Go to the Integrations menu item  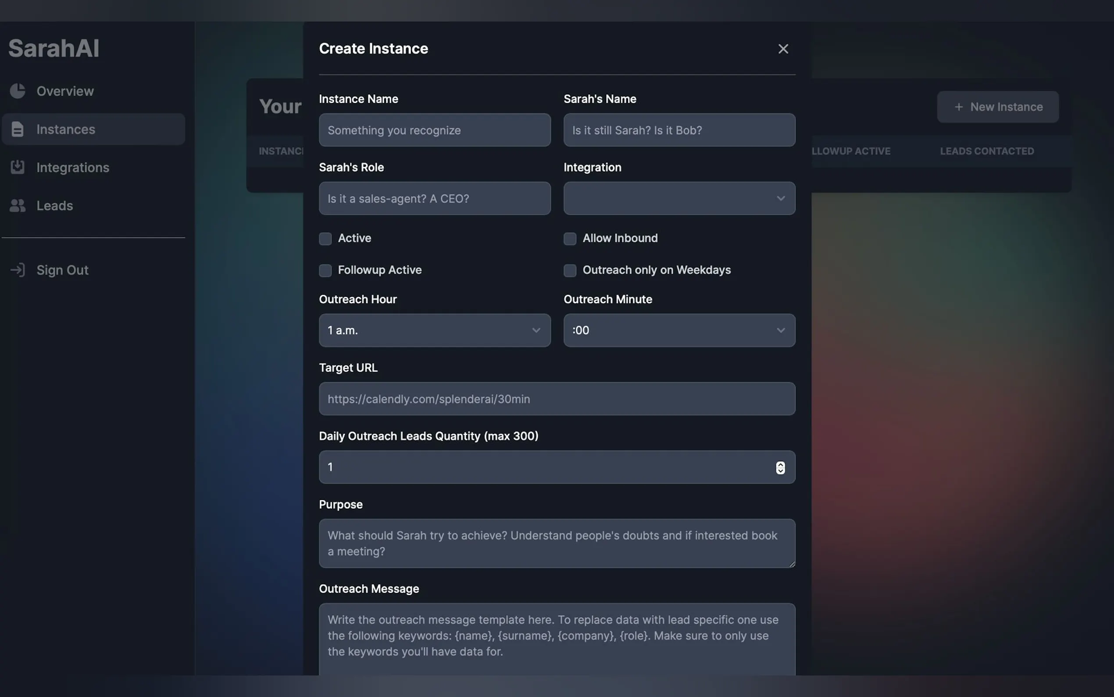point(73,167)
